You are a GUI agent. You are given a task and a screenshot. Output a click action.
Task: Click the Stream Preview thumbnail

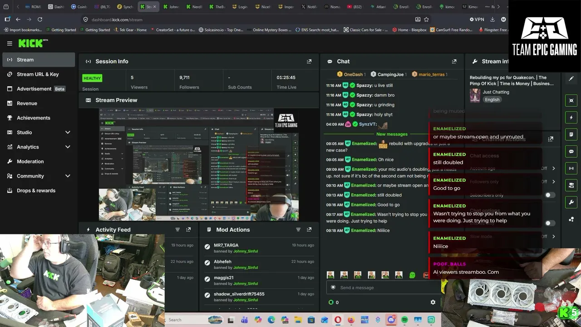pos(199,164)
